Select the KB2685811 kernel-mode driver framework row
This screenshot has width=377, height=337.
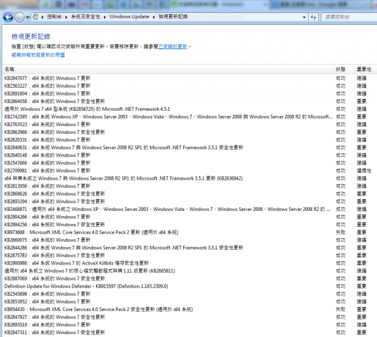point(188,271)
